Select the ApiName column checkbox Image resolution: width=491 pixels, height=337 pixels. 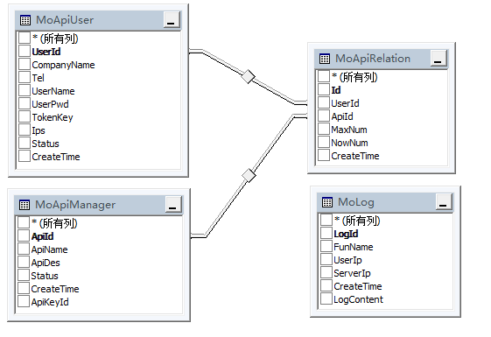(x=24, y=249)
